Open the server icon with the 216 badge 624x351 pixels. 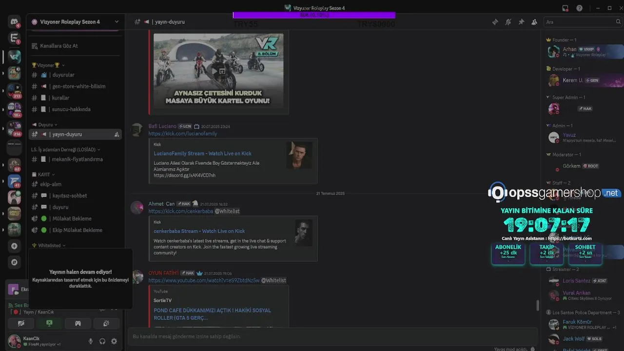pyautogui.click(x=14, y=128)
